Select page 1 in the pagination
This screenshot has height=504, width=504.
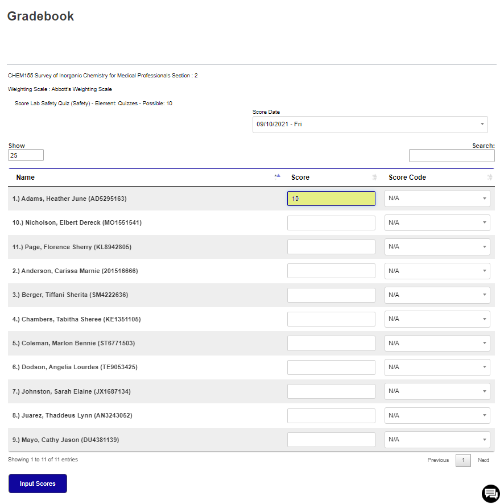click(462, 460)
